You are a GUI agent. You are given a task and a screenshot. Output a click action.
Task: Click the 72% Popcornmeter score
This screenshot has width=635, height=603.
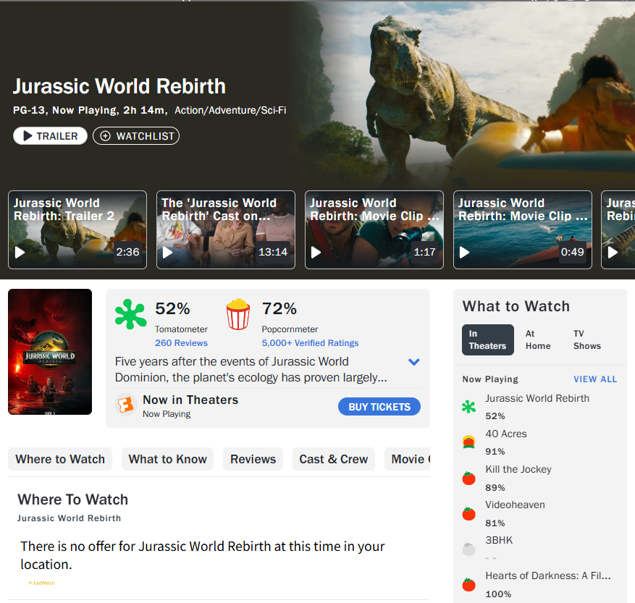click(x=279, y=308)
